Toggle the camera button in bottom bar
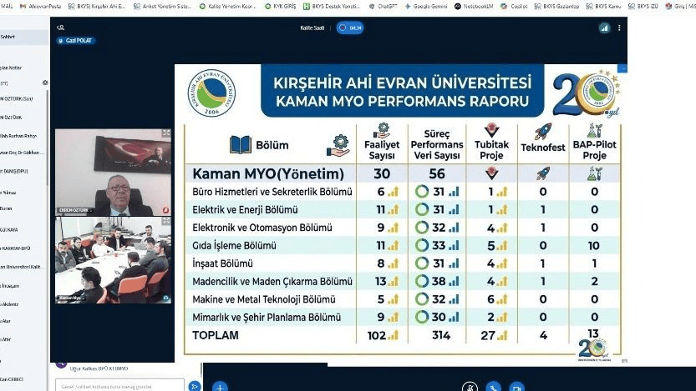Screen dimensions: 696x391 pos(516,387)
